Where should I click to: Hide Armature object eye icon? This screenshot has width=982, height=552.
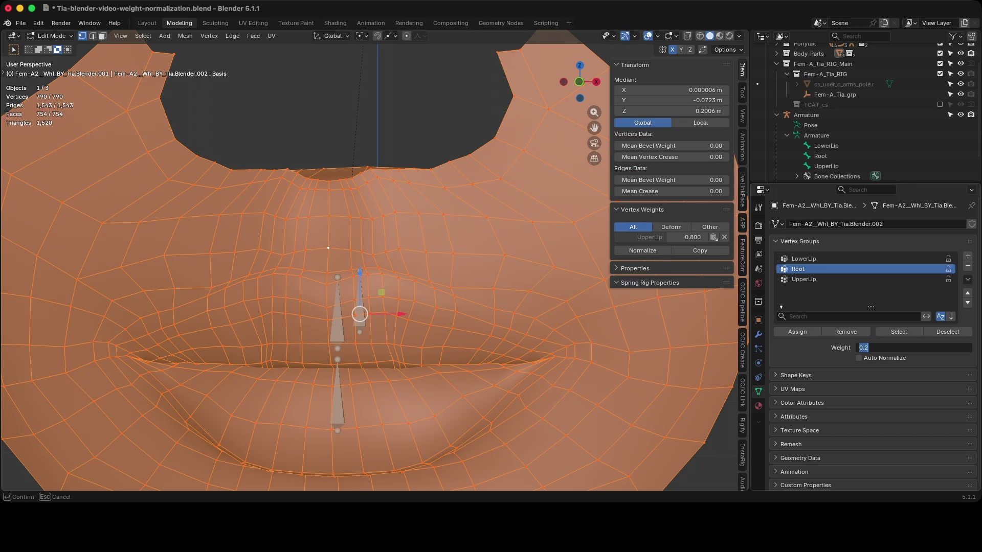pyautogui.click(x=961, y=115)
